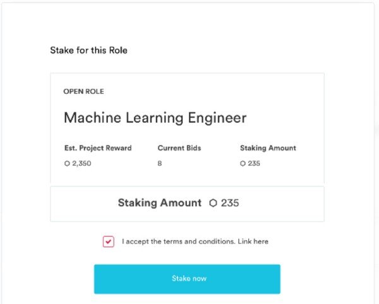Click the token icon beside 235 in role card
Image resolution: width=379 pixels, height=304 pixels.
point(243,163)
